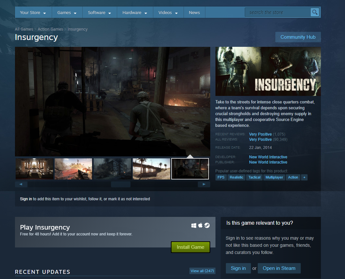Select the Realistic tag
The image size is (345, 279).
tap(236, 177)
